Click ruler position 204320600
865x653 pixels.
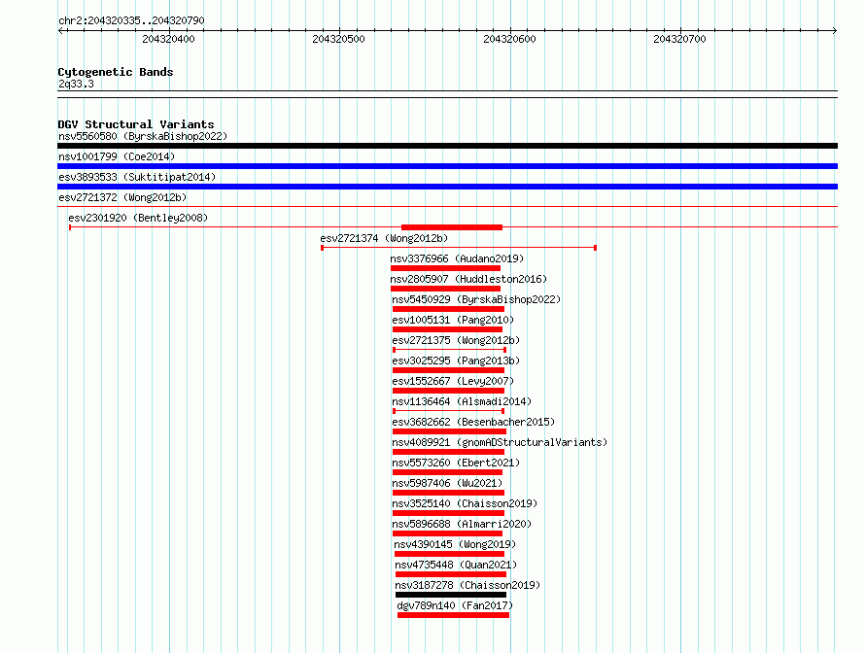[509, 39]
